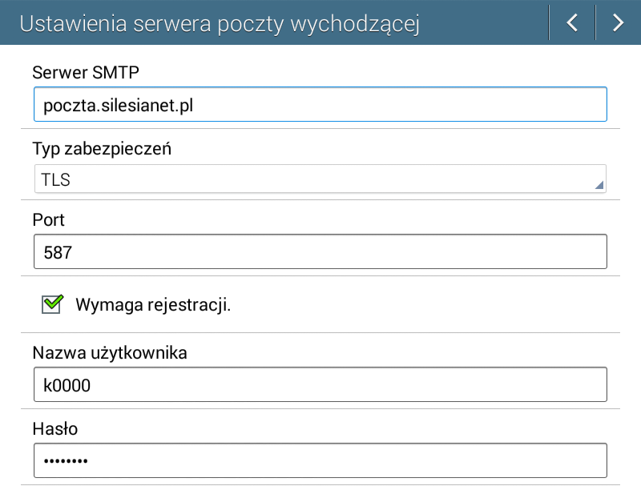Viewport: 641px width, 498px height.
Task: Select the Nazwa użytkownika field with k0000
Action: (320, 384)
